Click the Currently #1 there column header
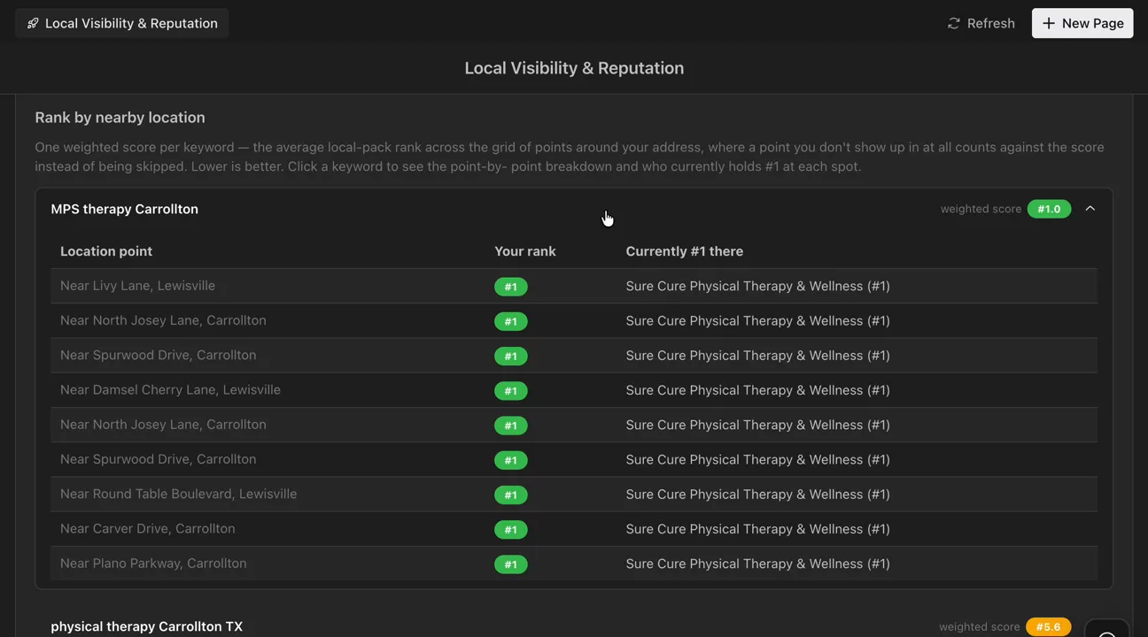Screen dimensions: 1148x637 [685, 251]
